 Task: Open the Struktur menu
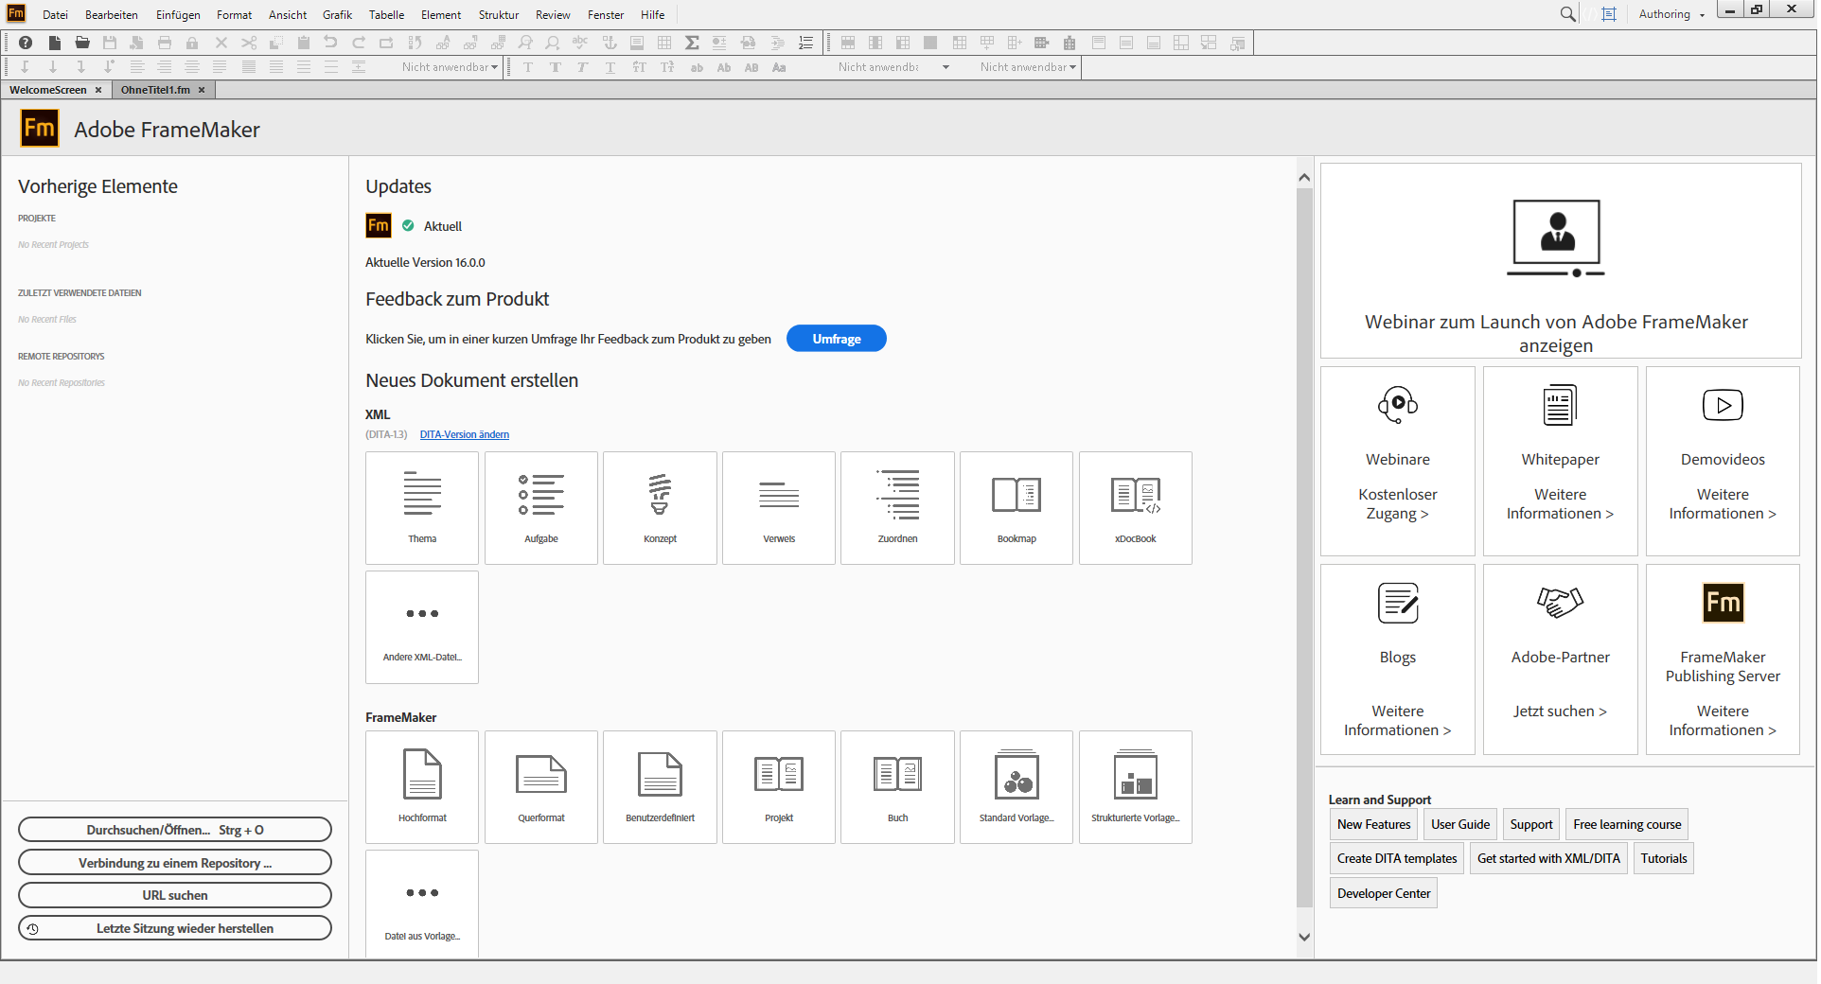(x=498, y=14)
